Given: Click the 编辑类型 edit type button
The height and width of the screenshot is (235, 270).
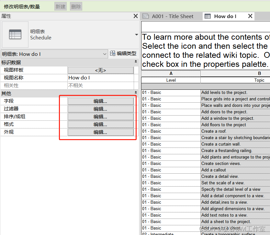Looking at the screenshot, I should [123, 54].
